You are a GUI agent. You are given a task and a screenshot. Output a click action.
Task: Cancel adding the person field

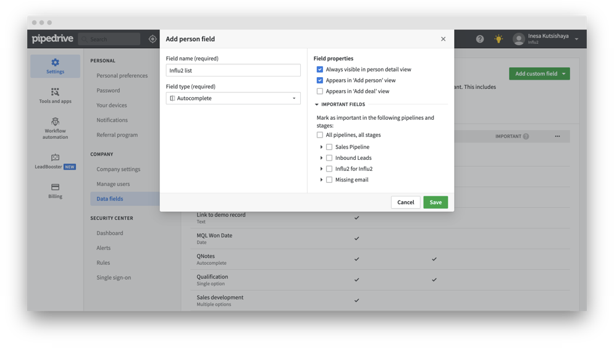pos(405,202)
